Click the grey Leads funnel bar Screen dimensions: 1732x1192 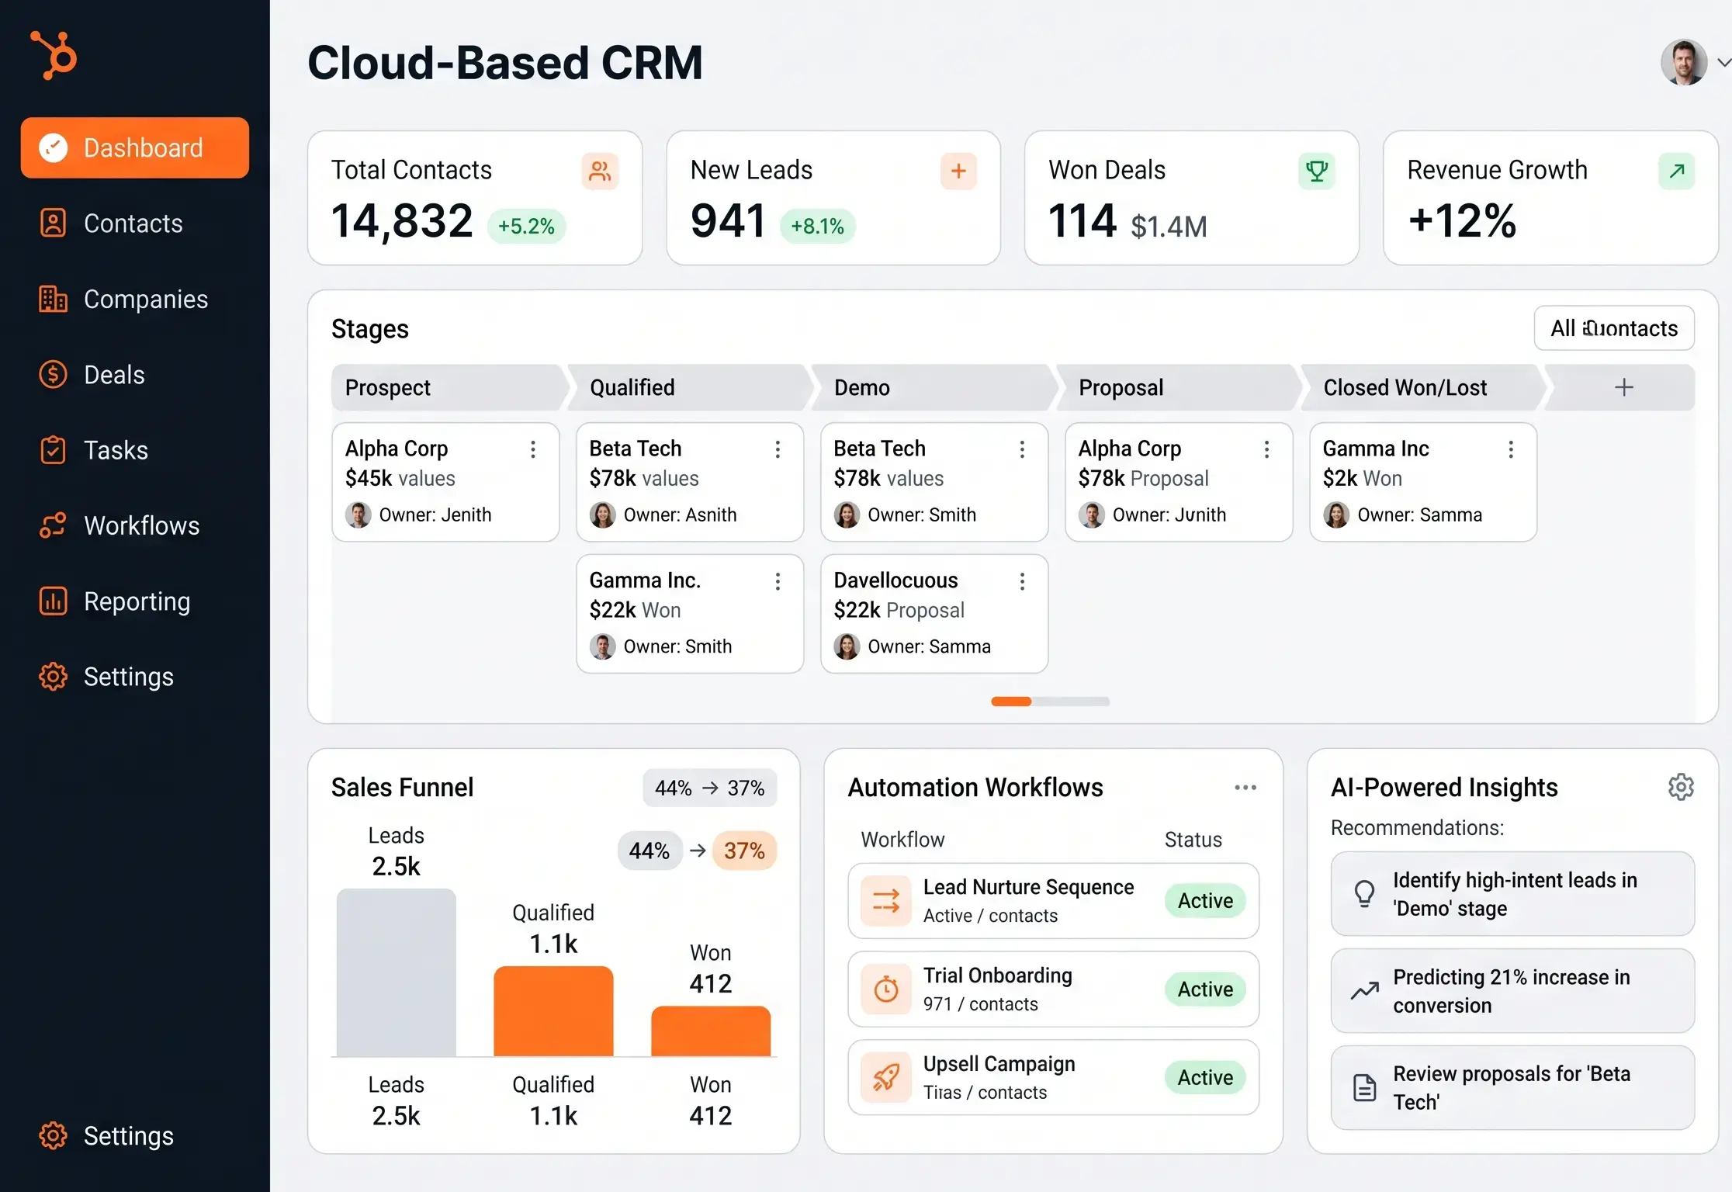click(x=396, y=972)
